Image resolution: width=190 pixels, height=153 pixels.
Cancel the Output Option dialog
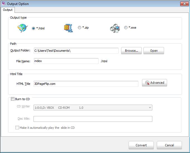(169, 145)
